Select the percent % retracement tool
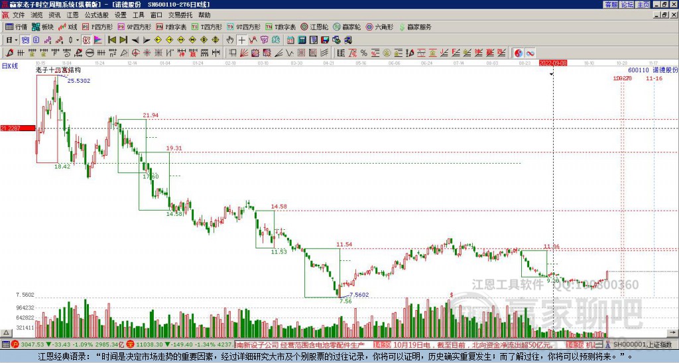Image resolution: width=679 pixels, height=363 pixels. tap(364, 53)
